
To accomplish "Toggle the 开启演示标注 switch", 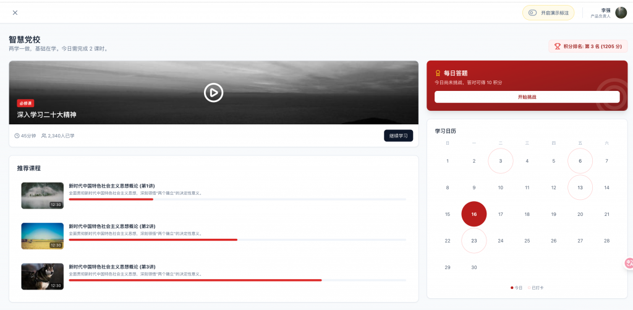I will coord(532,12).
